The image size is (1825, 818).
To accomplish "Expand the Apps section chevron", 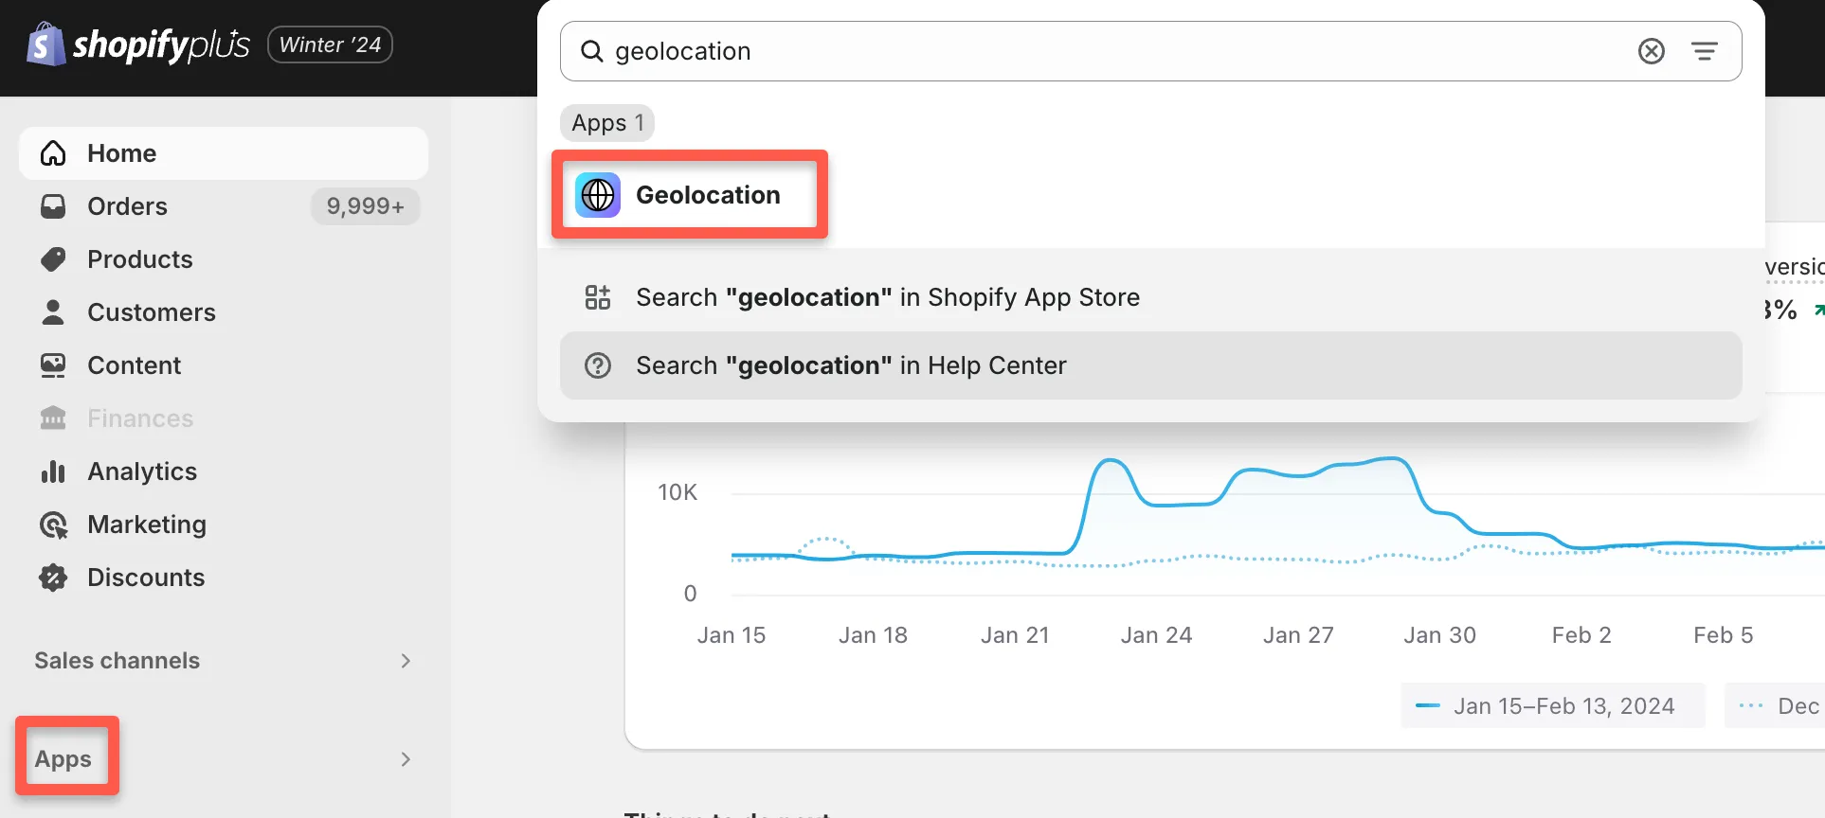I will [406, 758].
